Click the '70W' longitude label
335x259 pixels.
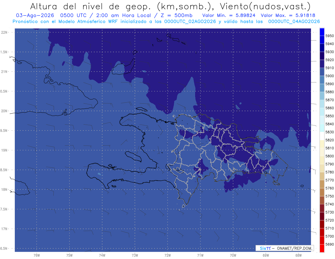click(x=233, y=255)
